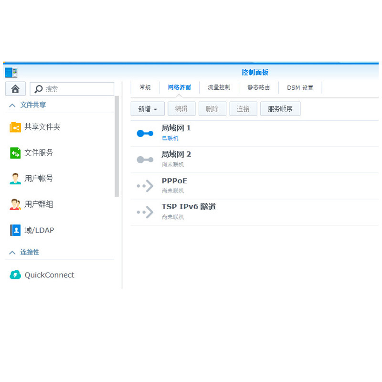382x382 pixels.
Task: Click the 服务顺序 button
Action: point(280,109)
